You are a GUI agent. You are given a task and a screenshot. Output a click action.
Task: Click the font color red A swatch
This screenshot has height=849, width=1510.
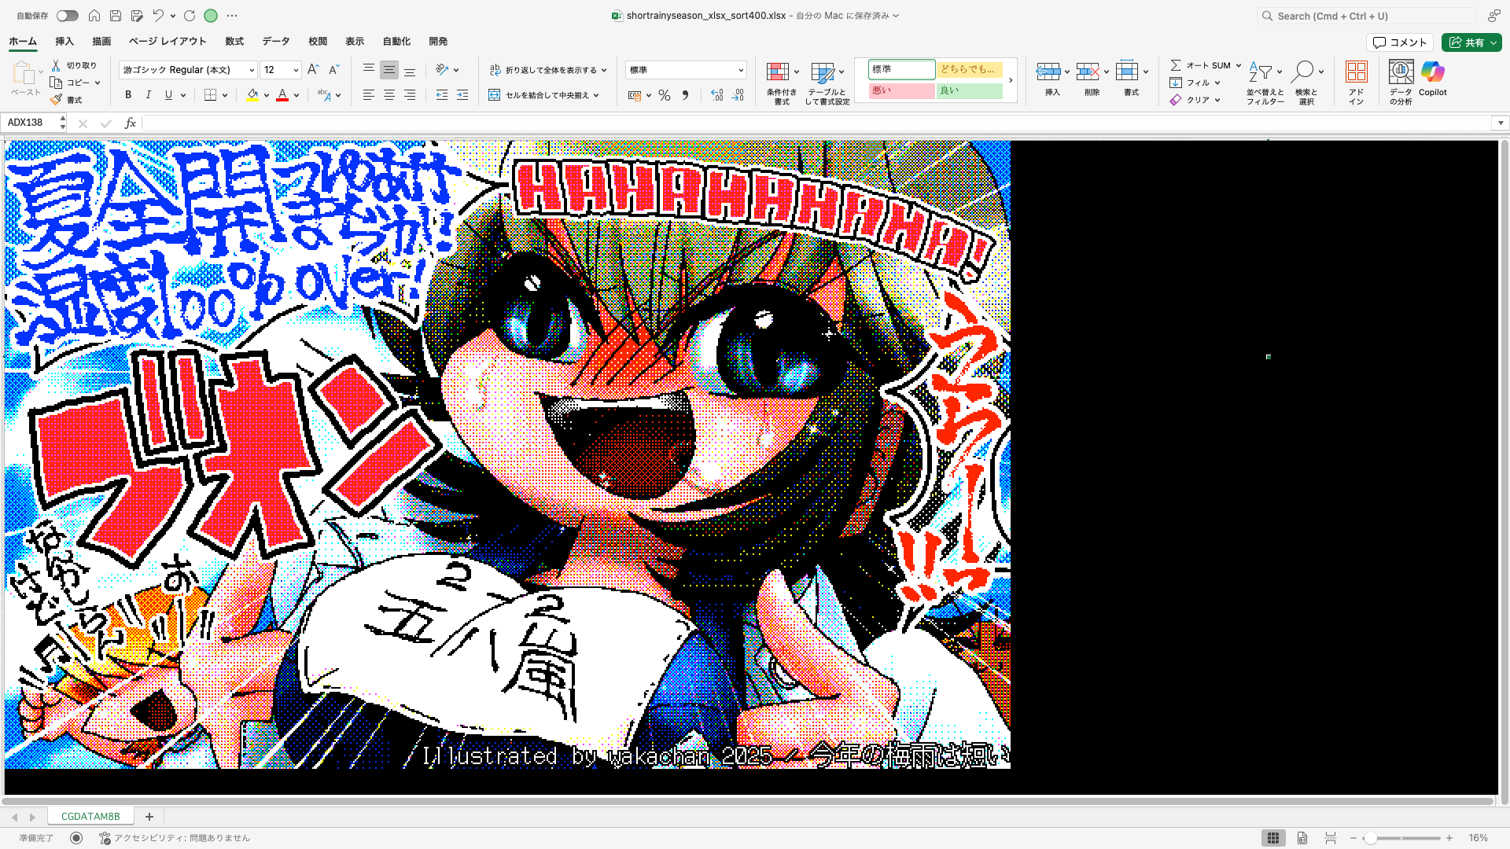282,95
